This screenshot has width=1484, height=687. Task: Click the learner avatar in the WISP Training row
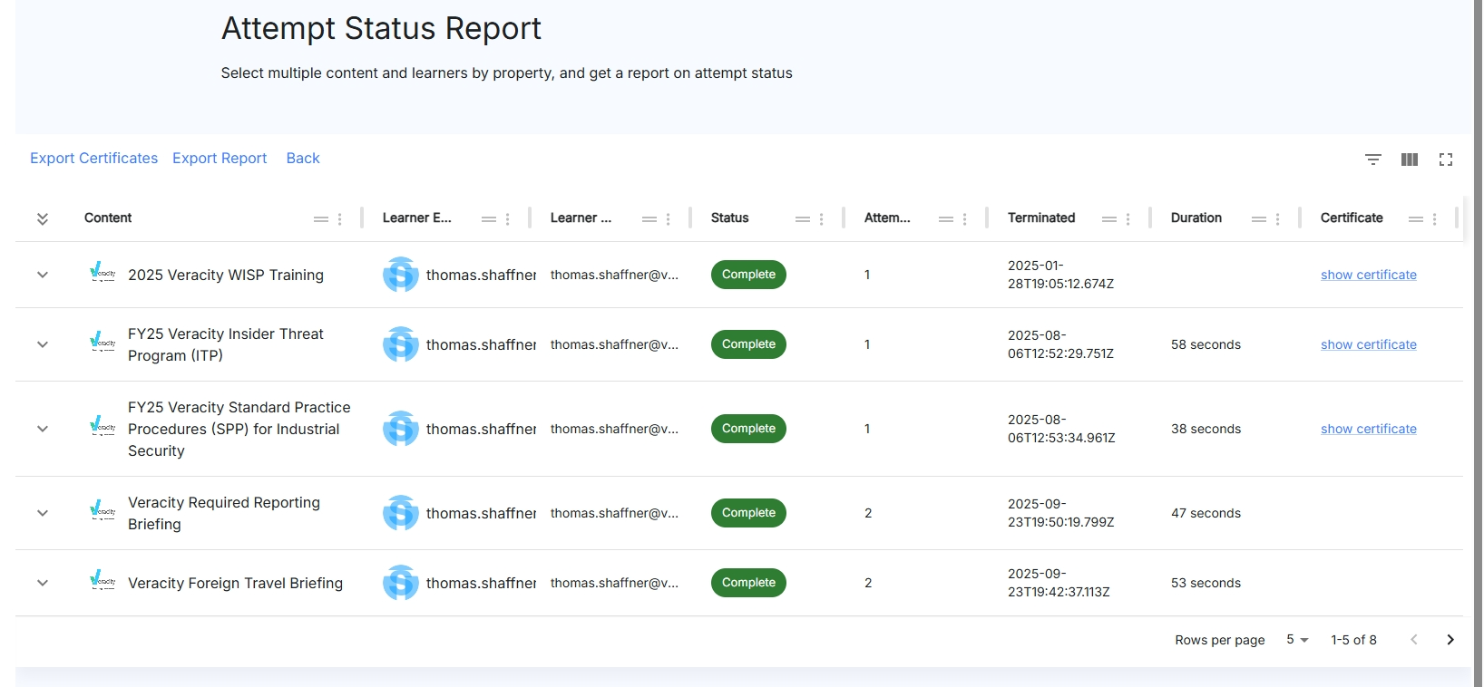coord(401,275)
